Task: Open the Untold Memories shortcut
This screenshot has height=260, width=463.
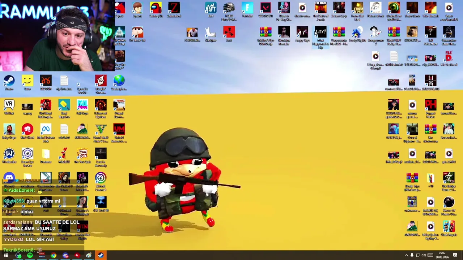Action: (x=119, y=133)
